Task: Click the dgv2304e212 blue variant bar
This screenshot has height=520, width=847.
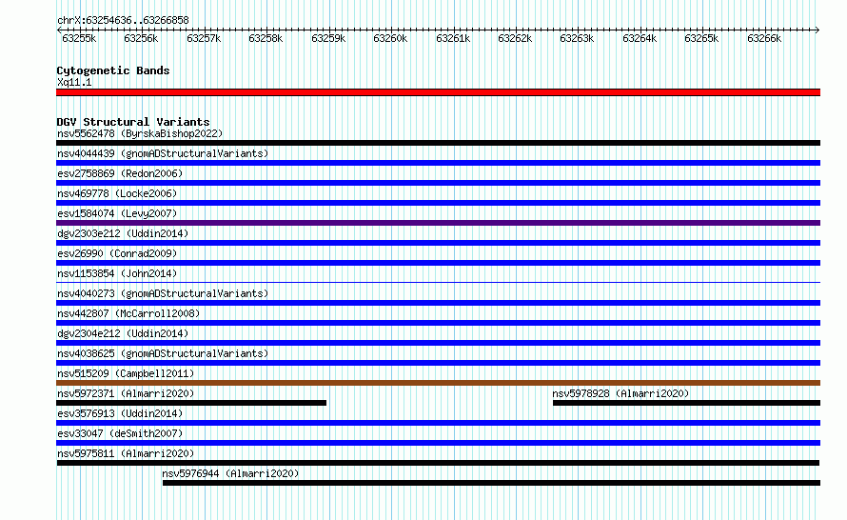Action: coord(438,343)
